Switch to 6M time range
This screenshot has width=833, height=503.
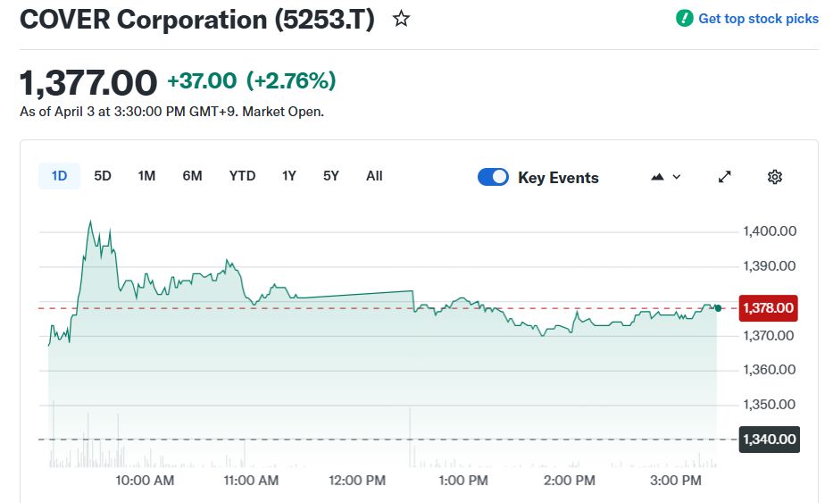192,176
